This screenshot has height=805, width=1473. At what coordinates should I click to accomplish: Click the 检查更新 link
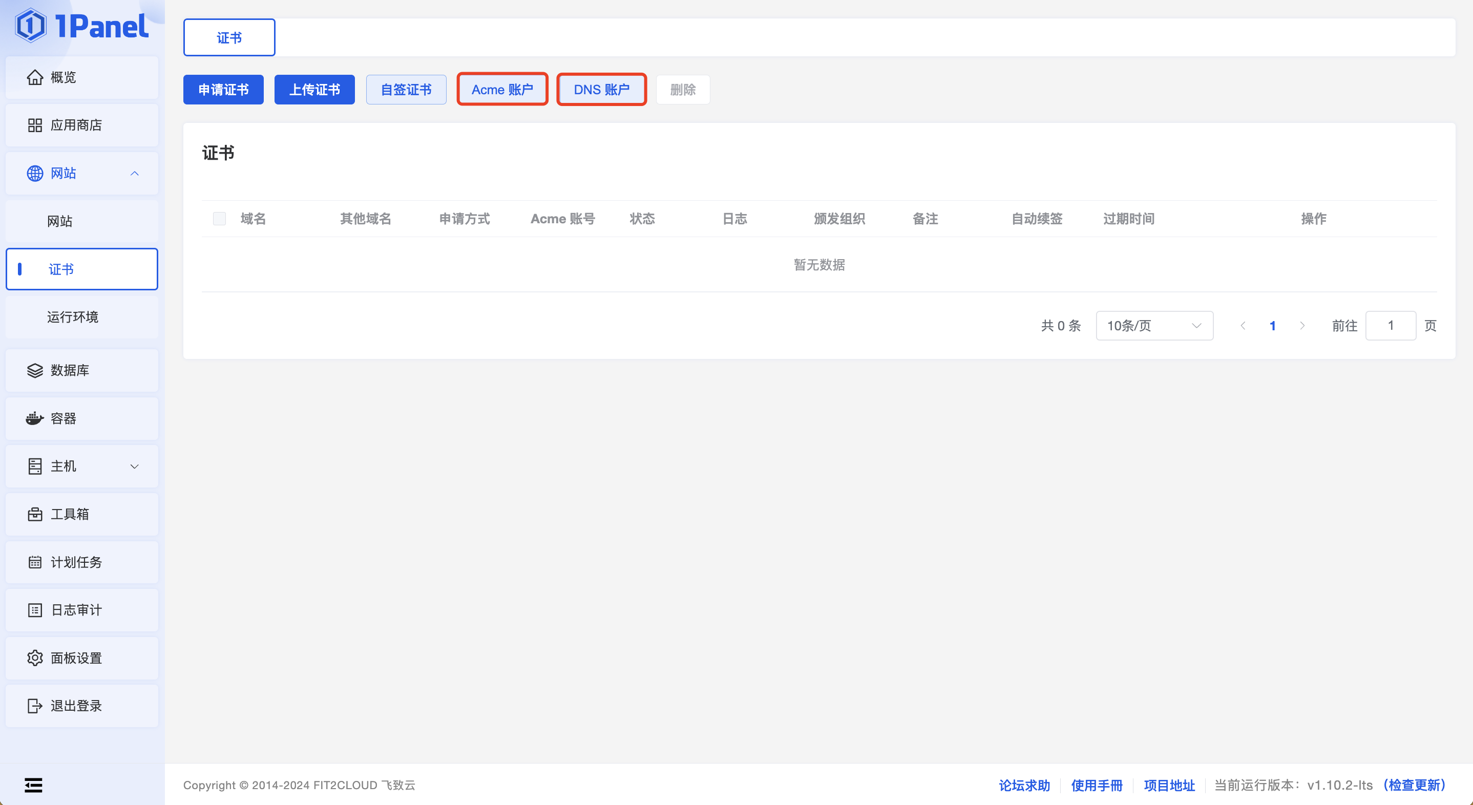click(x=1414, y=786)
